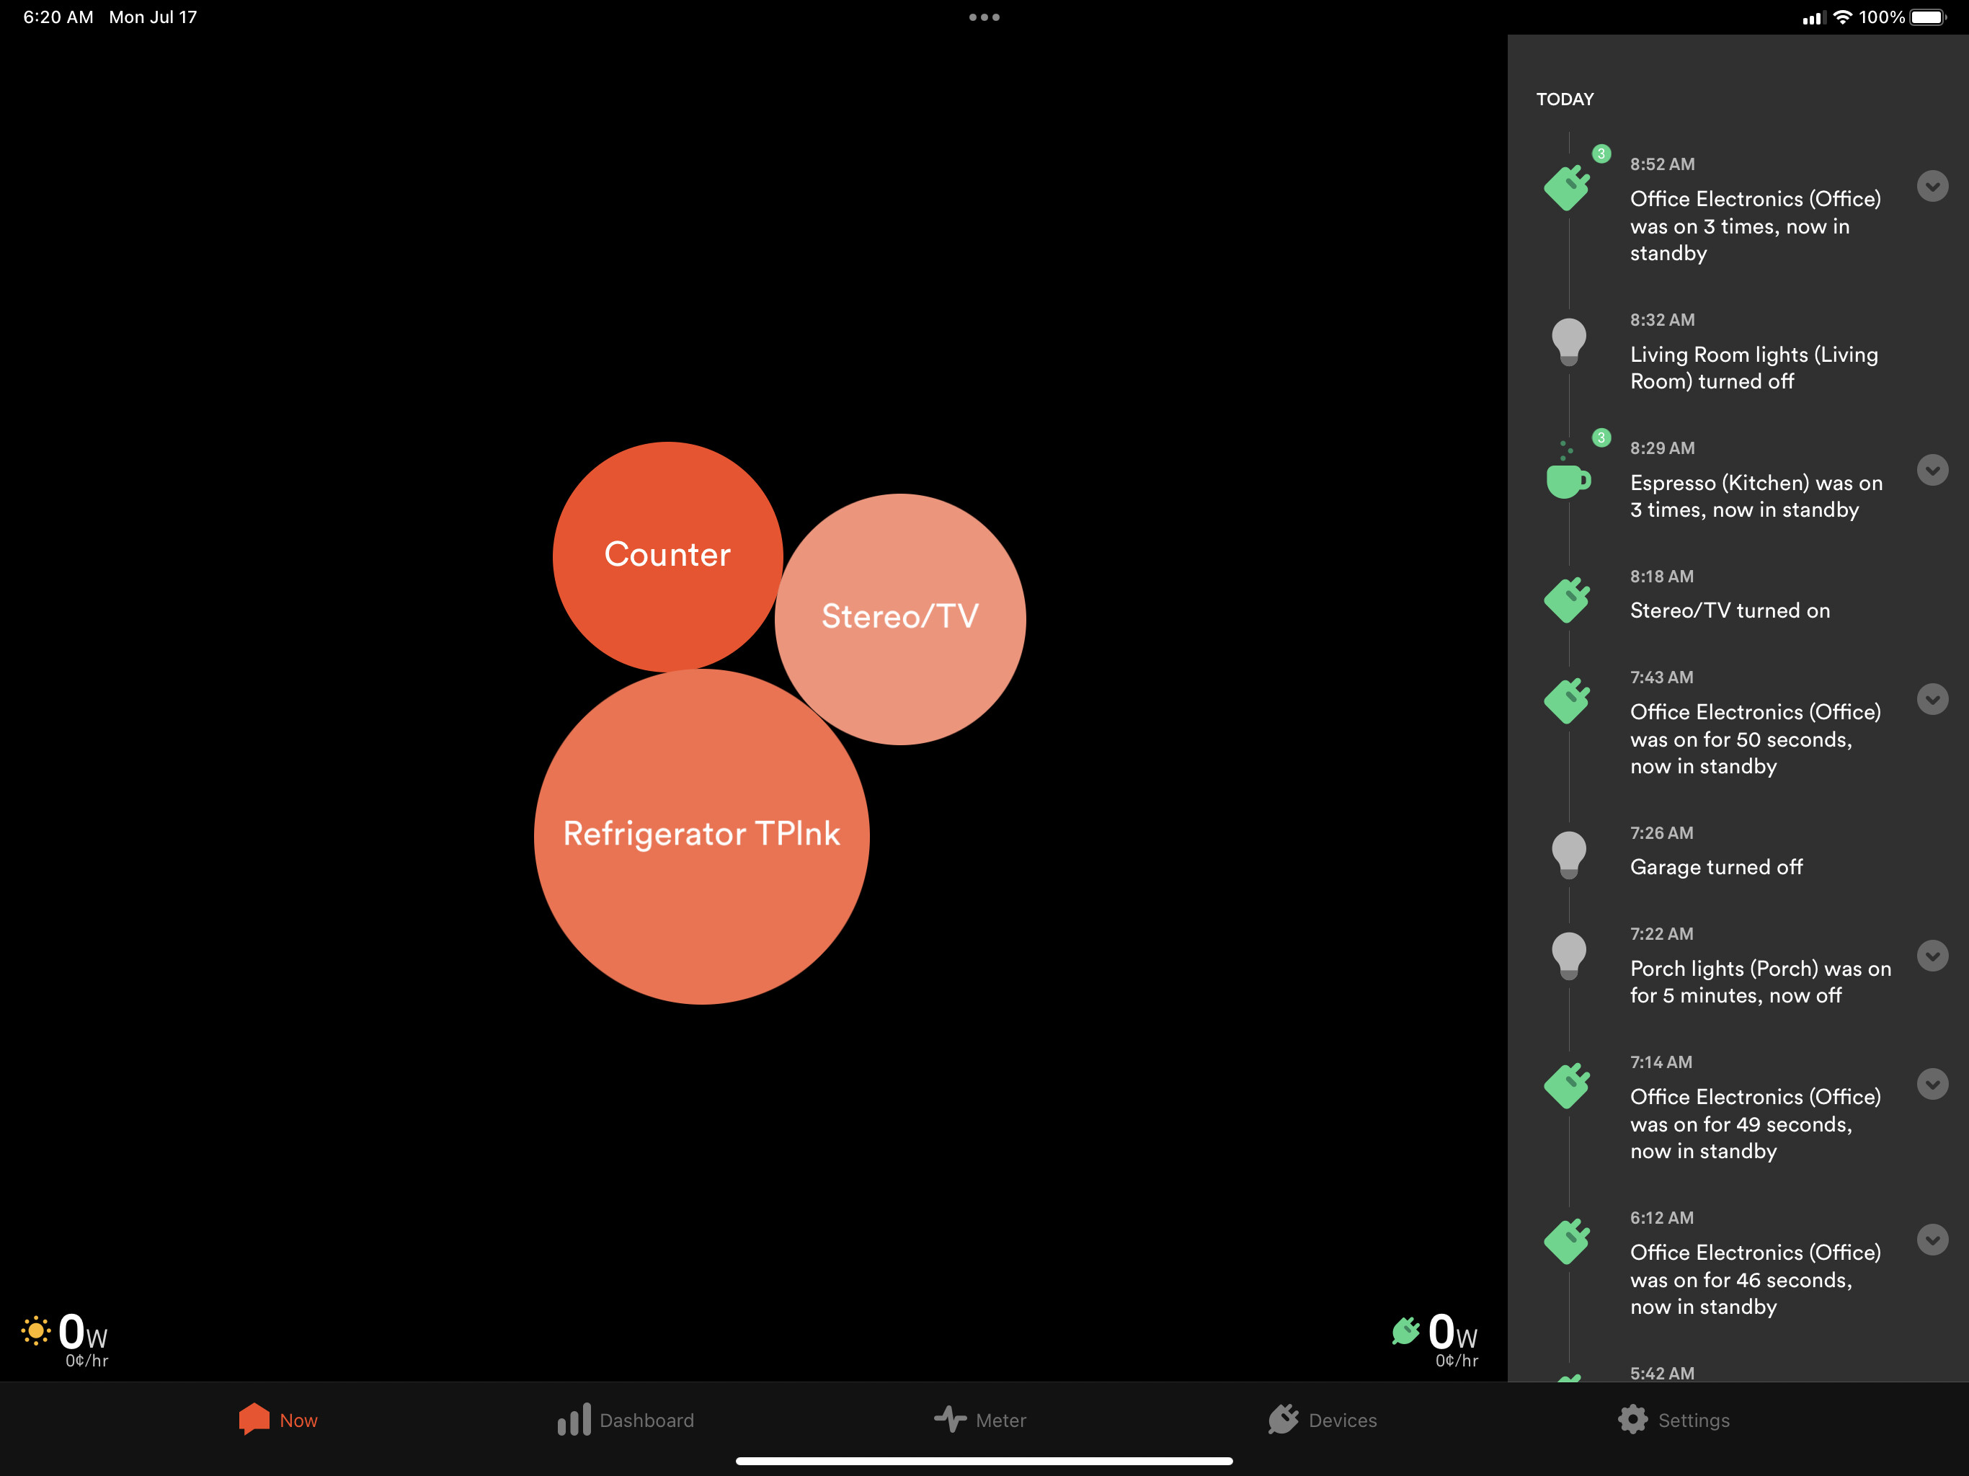Expand the 6:12 AM Office Electronics entry
Viewport: 1969px width, 1476px height.
point(1932,1240)
